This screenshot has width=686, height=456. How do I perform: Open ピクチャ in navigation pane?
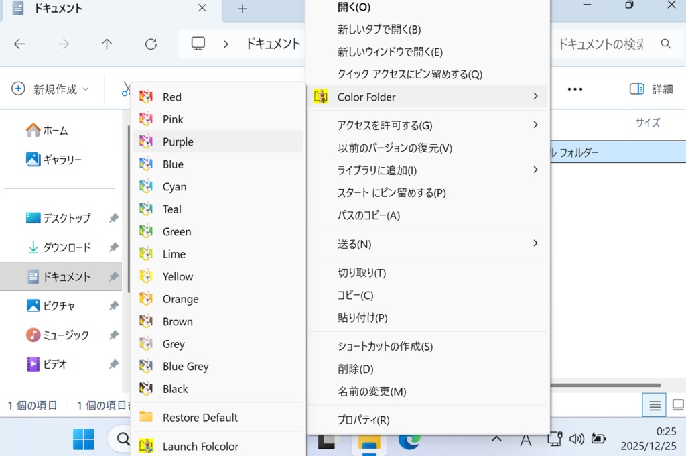(x=50, y=305)
